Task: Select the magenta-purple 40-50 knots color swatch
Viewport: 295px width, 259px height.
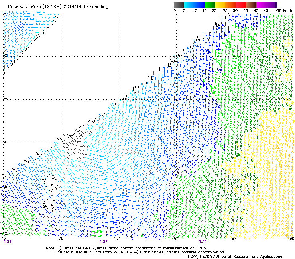Action: 267,5
